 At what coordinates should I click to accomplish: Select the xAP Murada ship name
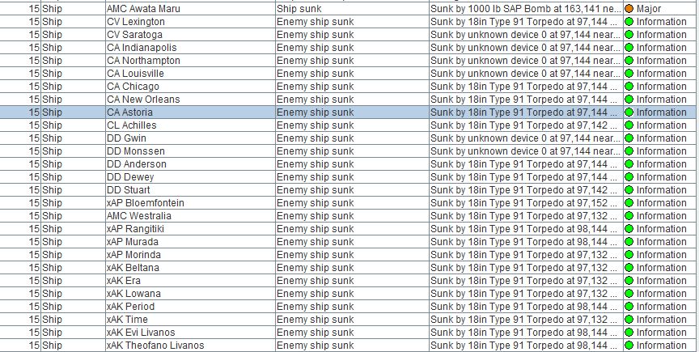tap(133, 241)
